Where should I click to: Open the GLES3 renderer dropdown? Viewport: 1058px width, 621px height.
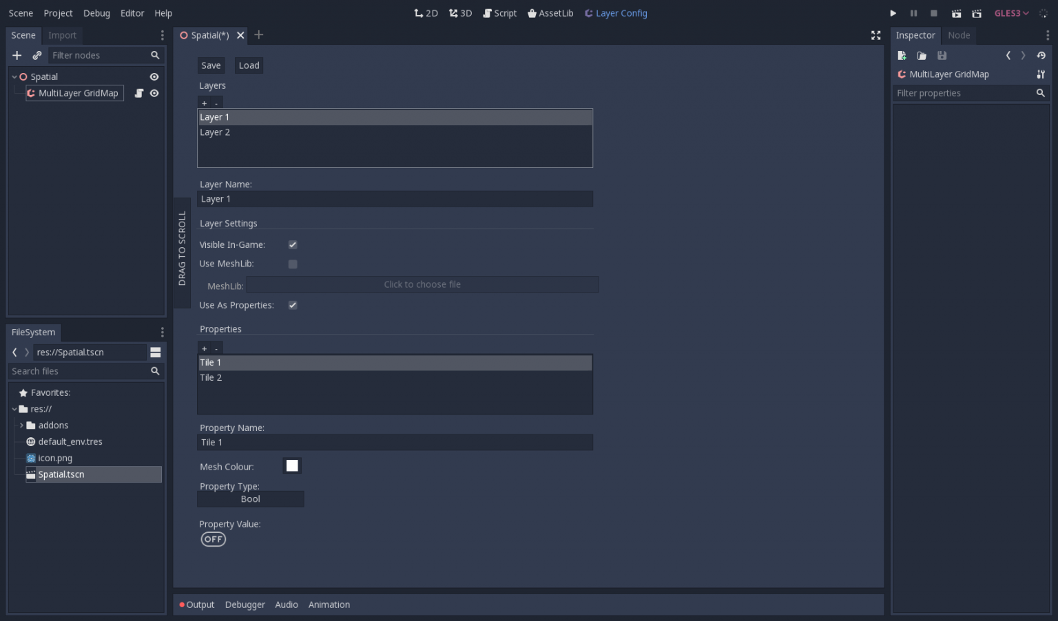click(1011, 12)
